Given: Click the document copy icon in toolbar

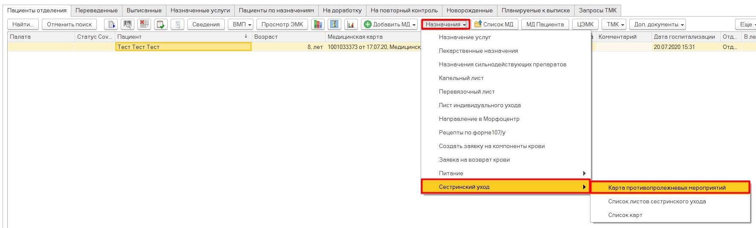Looking at the screenshot, I should click(111, 25).
